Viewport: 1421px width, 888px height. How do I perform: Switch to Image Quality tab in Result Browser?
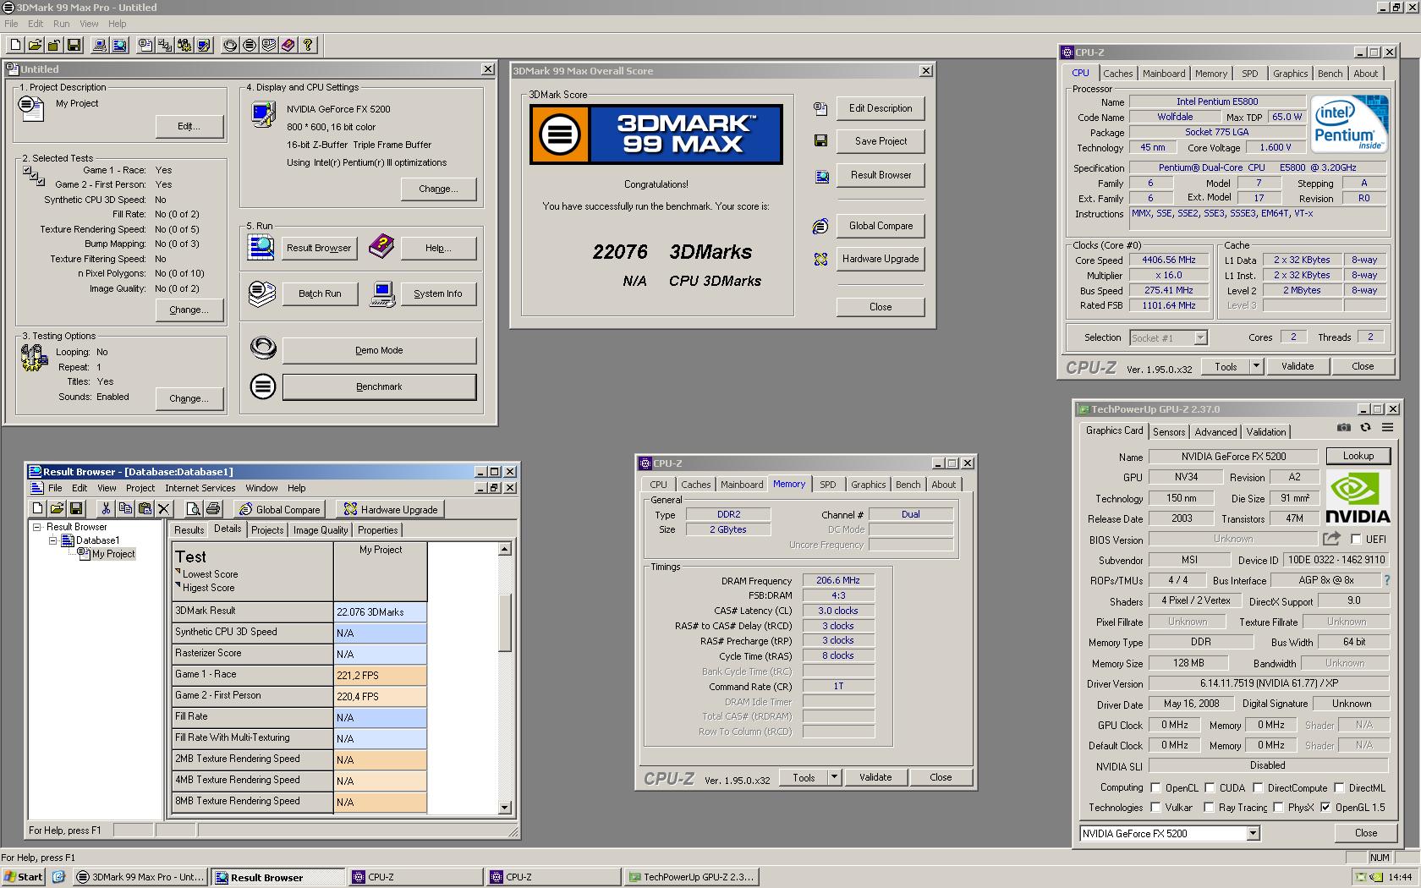(x=321, y=530)
